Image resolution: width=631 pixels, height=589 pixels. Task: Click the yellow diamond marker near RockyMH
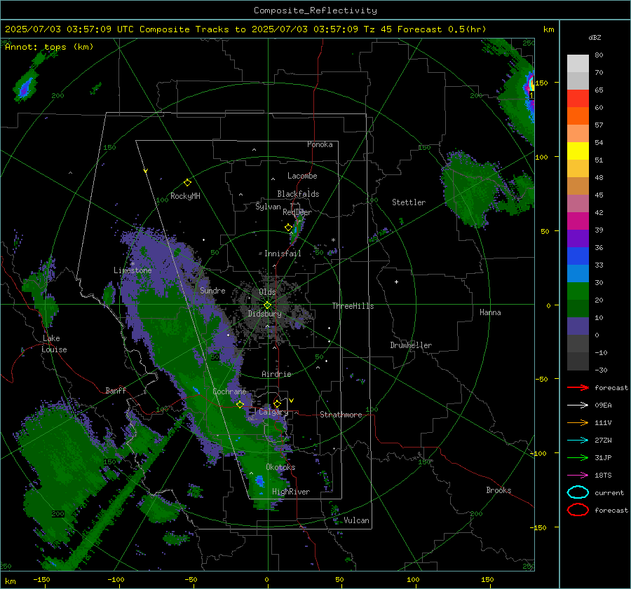[x=187, y=183]
